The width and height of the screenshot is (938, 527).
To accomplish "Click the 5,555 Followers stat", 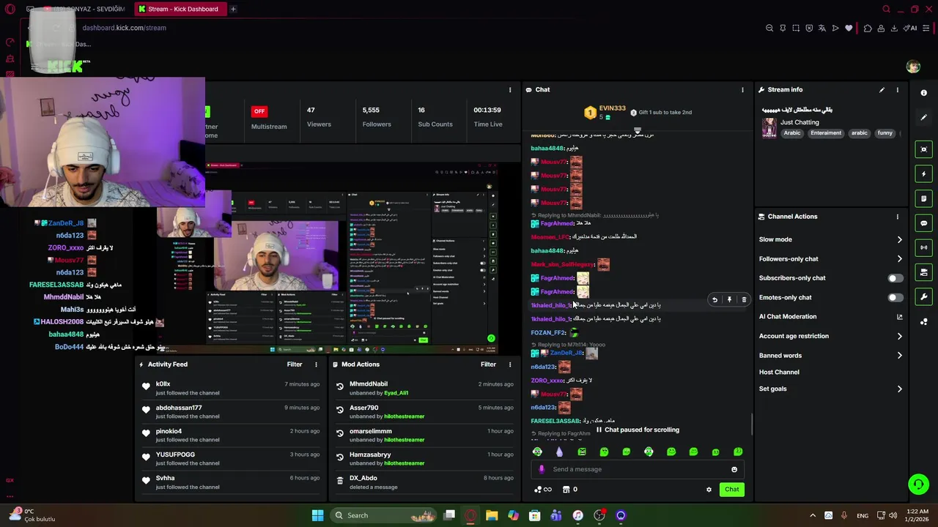I will [376, 116].
